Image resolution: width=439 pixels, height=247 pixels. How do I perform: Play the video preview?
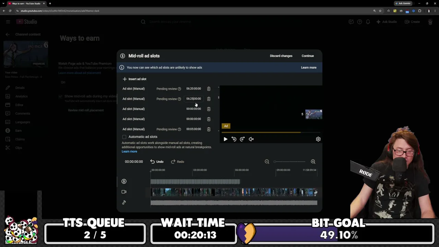coord(225,139)
